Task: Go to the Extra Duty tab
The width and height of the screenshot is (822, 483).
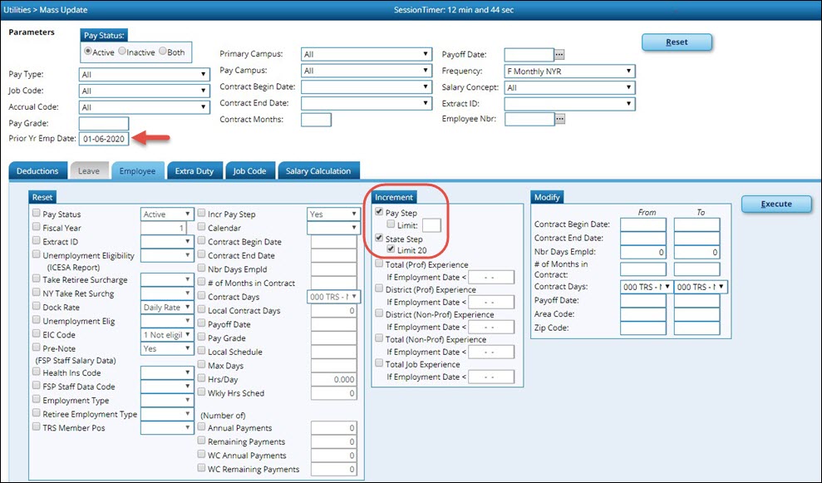Action: tap(194, 171)
